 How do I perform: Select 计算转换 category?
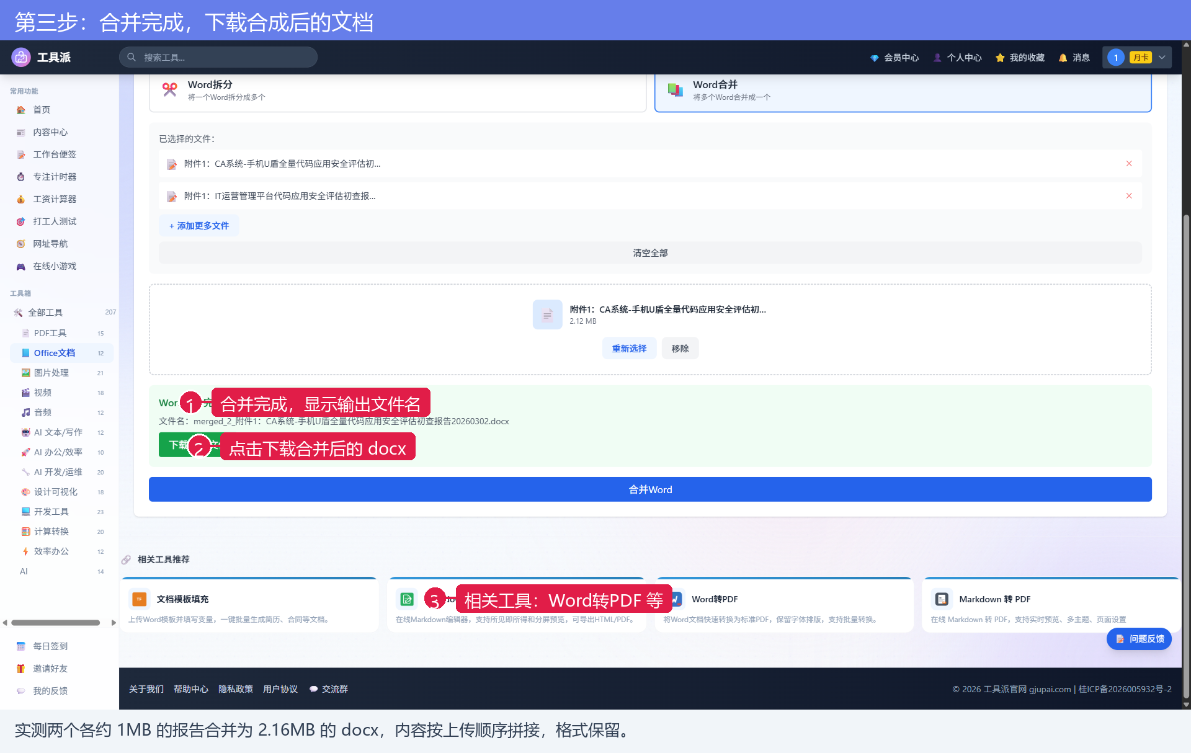coord(62,532)
